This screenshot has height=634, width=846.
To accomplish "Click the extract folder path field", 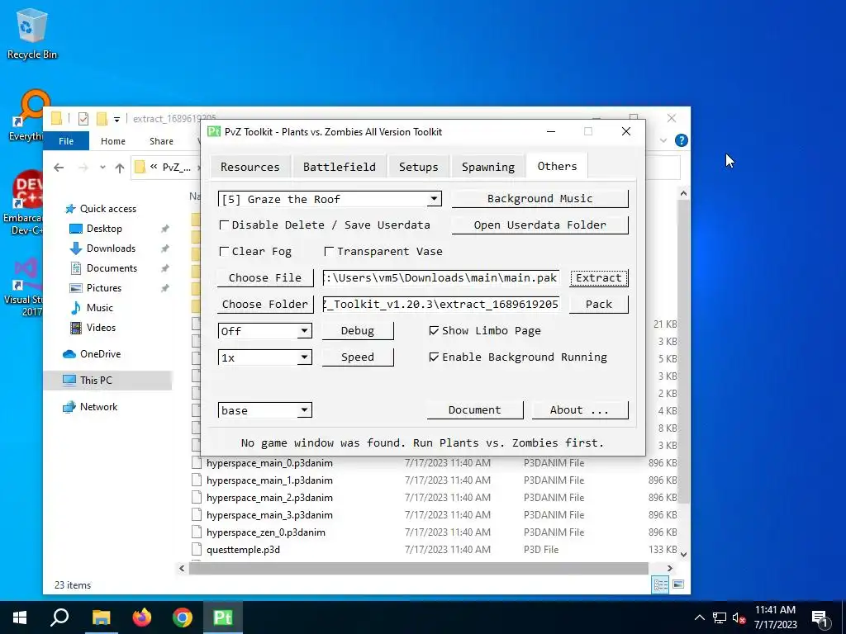I will pyautogui.click(x=441, y=304).
